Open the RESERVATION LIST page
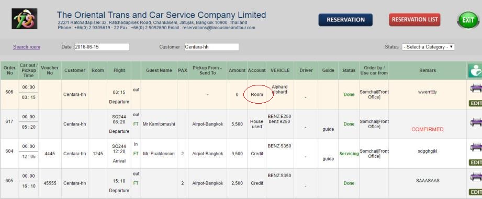 pos(414,20)
